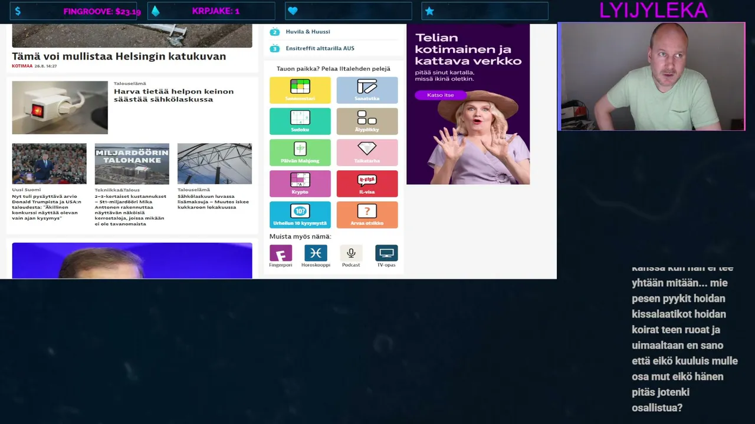Open headline Tämä voi mullistaa Helsingin katukuvan
The image size is (755, 424).
point(119,57)
